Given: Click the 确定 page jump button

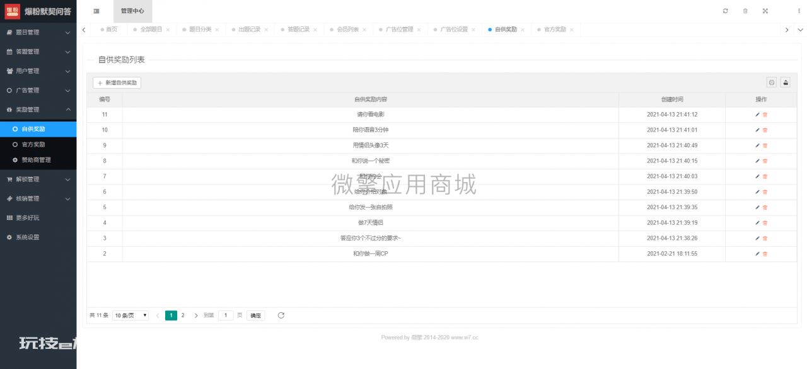Looking at the screenshot, I should click(255, 315).
